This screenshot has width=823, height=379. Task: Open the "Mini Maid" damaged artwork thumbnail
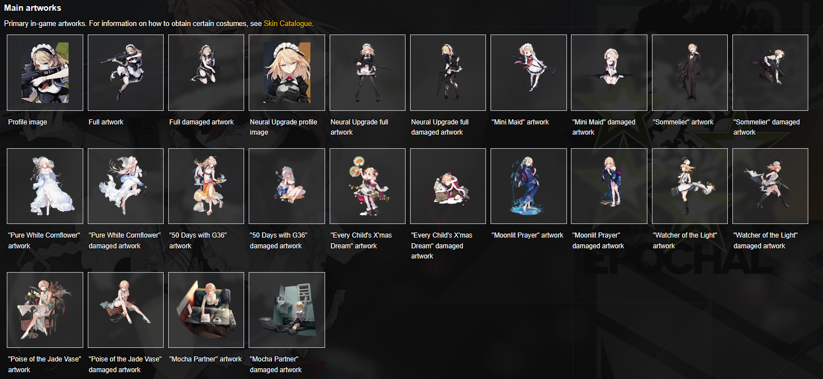(x=609, y=72)
